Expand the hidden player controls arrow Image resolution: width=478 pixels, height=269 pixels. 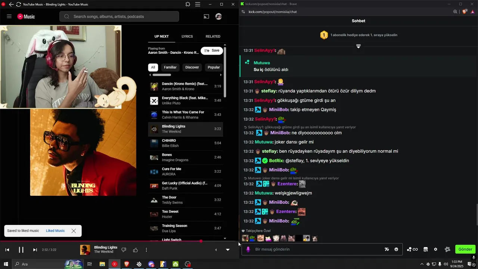(215, 250)
